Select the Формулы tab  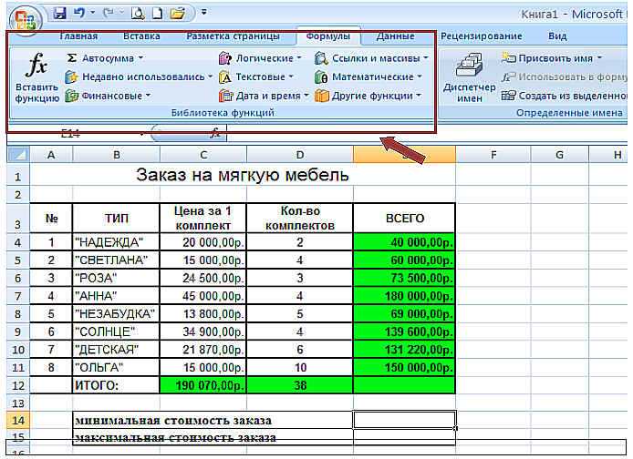tap(327, 36)
